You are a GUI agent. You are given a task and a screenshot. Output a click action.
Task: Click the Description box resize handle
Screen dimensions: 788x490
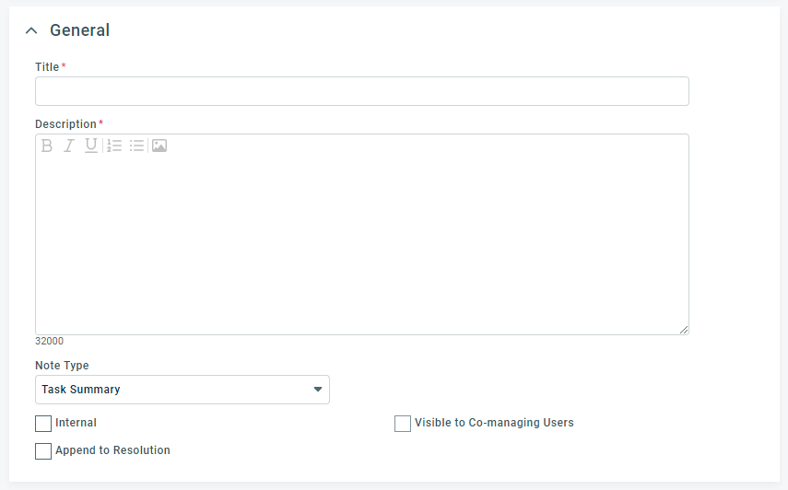pyautogui.click(x=684, y=330)
